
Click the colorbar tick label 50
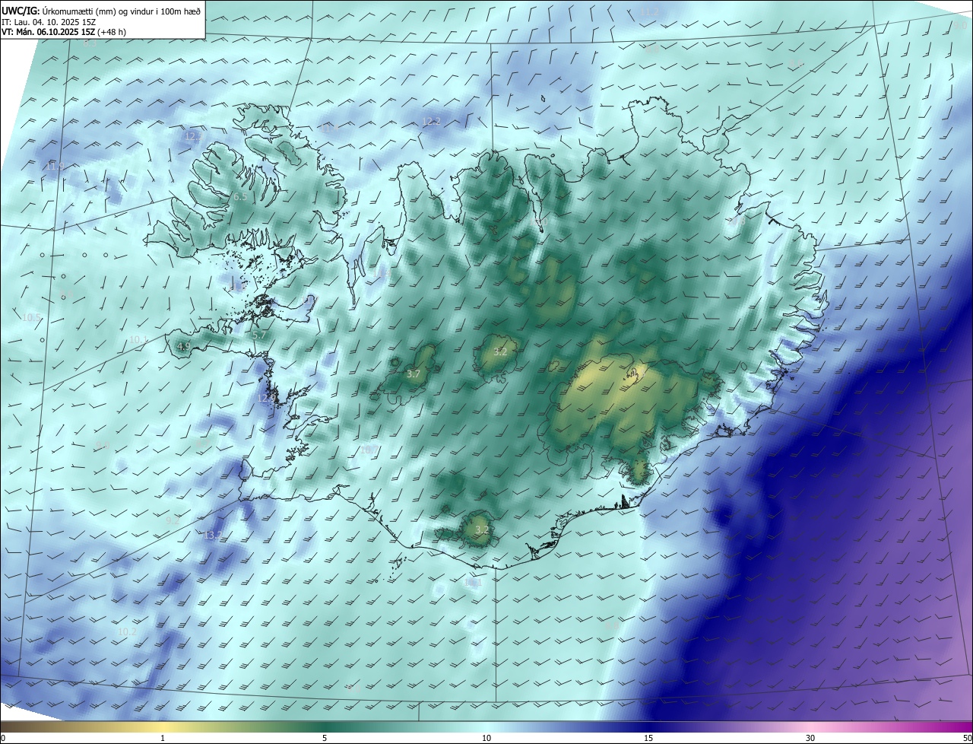pyautogui.click(x=967, y=738)
